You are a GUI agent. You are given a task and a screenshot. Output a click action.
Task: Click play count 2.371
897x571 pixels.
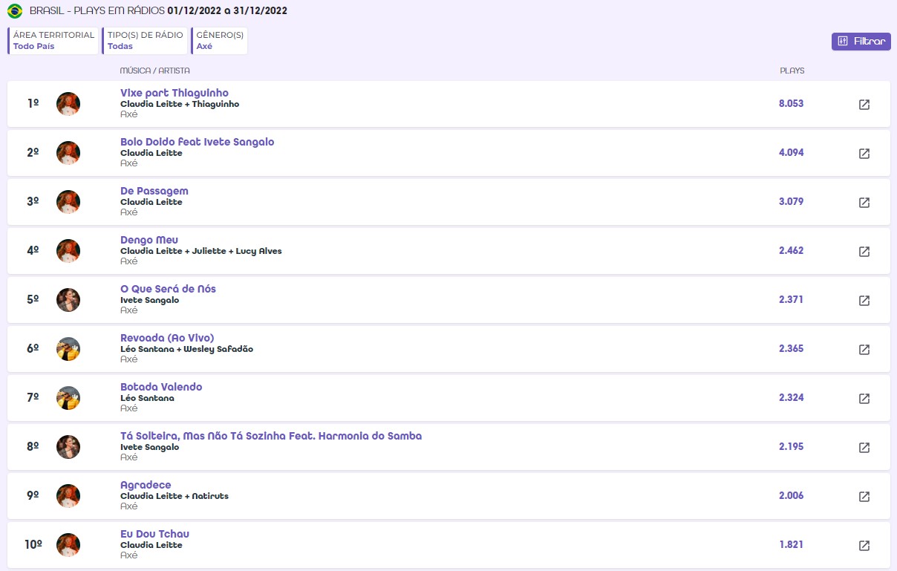(x=791, y=300)
